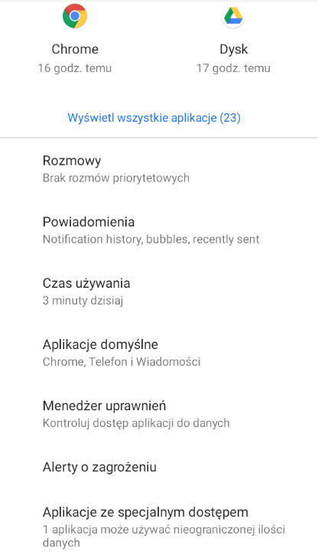Open the Rozmowy settings entry

point(159,168)
